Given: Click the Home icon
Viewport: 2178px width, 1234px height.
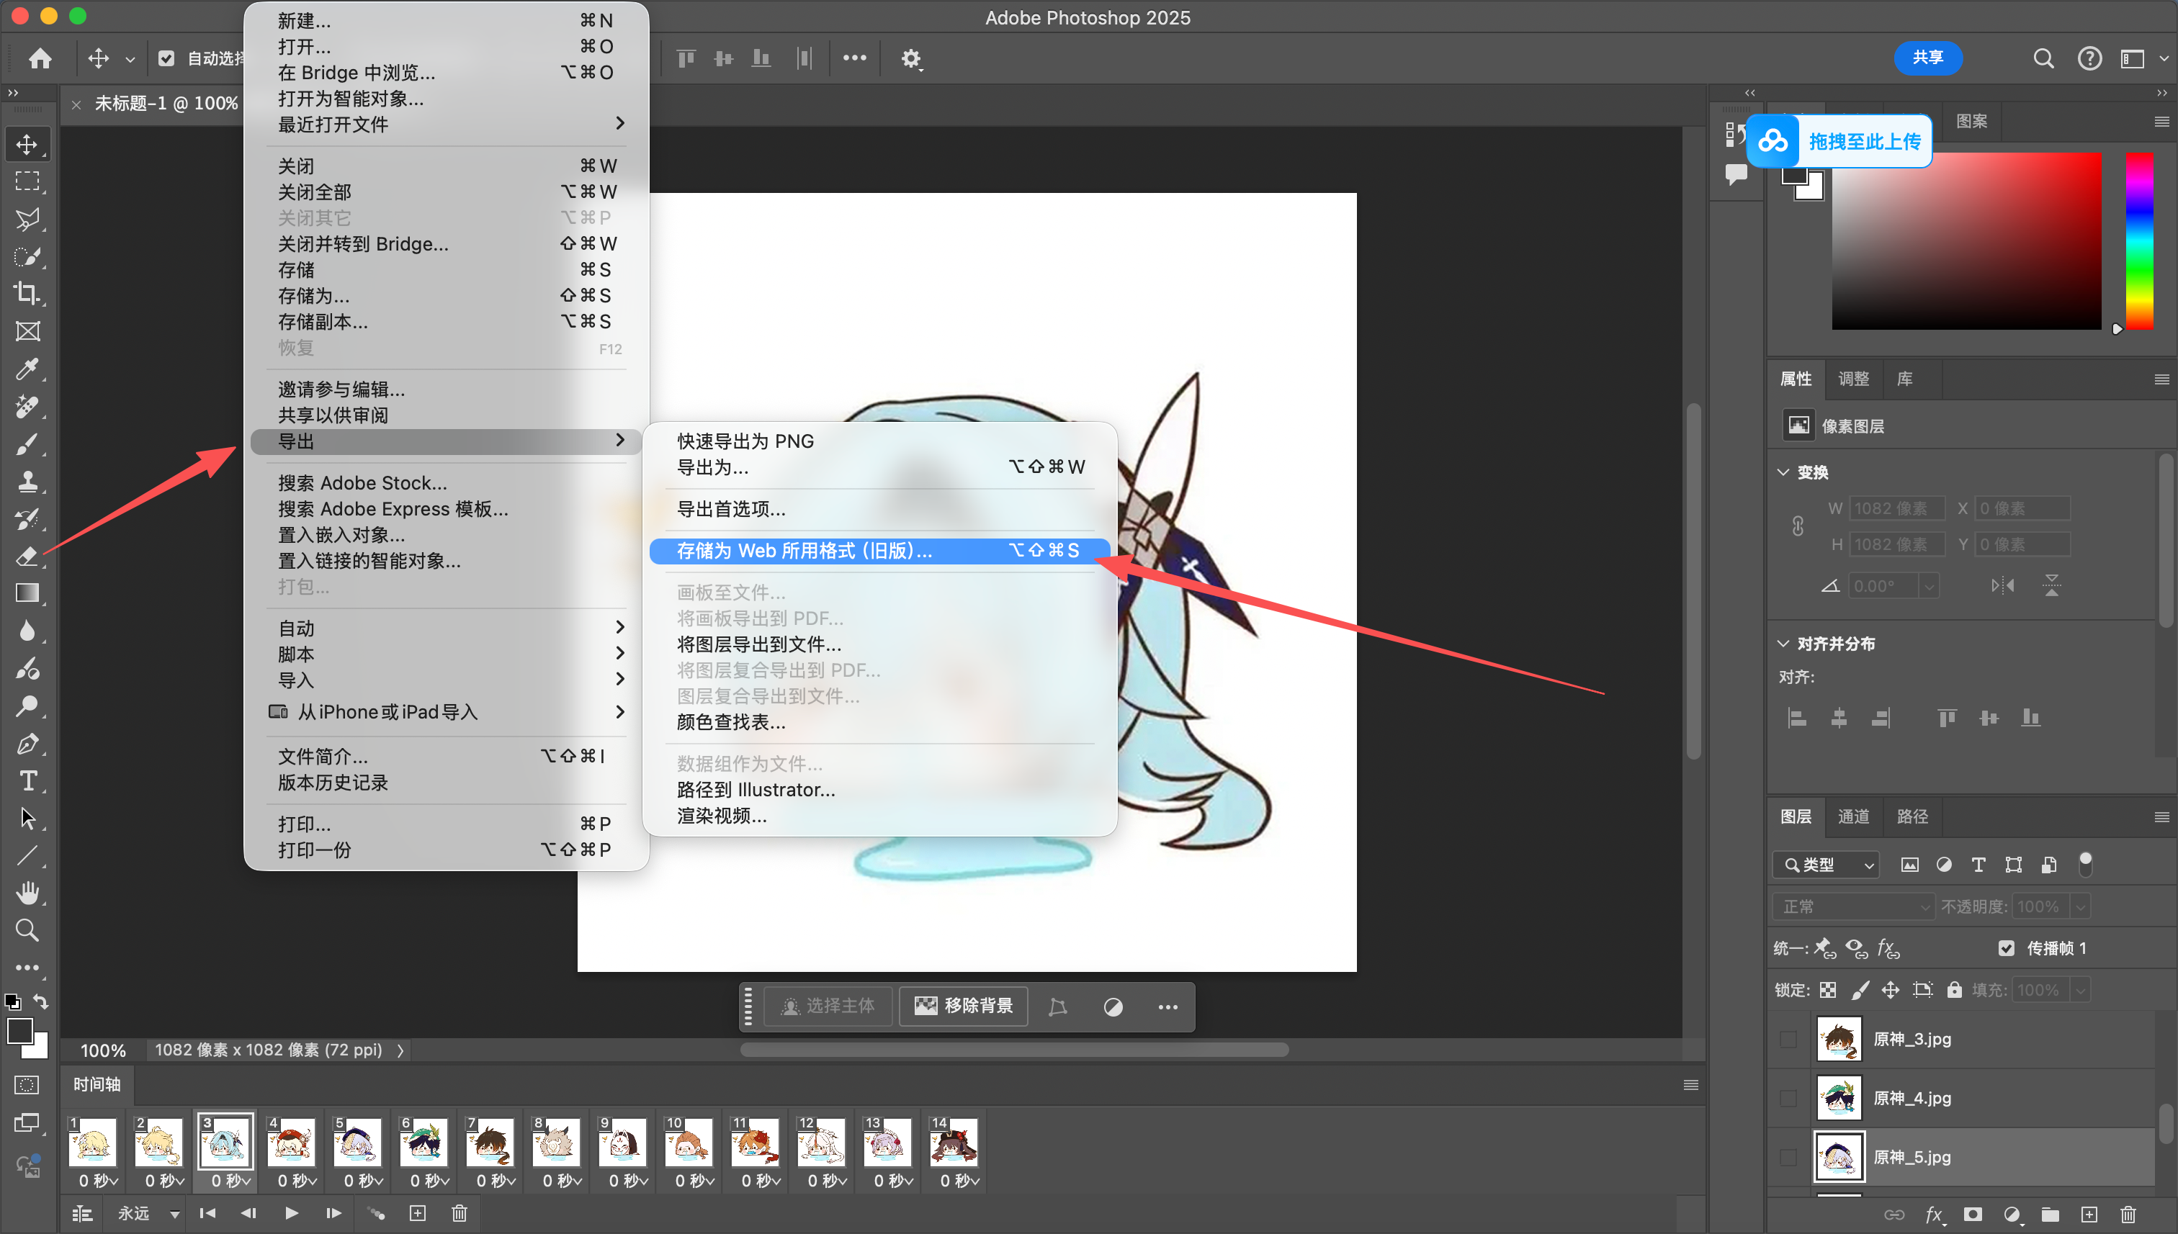Looking at the screenshot, I should click(40, 58).
